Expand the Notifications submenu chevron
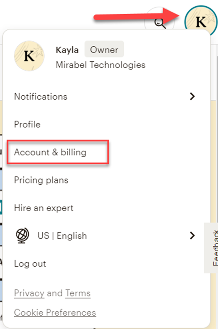 (x=192, y=96)
